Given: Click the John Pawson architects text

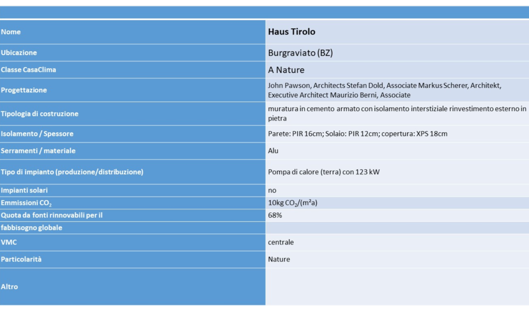Looking at the screenshot, I should pyautogui.click(x=384, y=90).
